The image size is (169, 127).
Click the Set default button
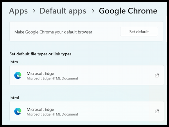coord(139,32)
